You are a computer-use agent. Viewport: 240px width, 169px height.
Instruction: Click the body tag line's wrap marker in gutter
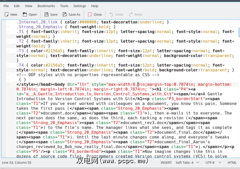click(x=8, y=84)
